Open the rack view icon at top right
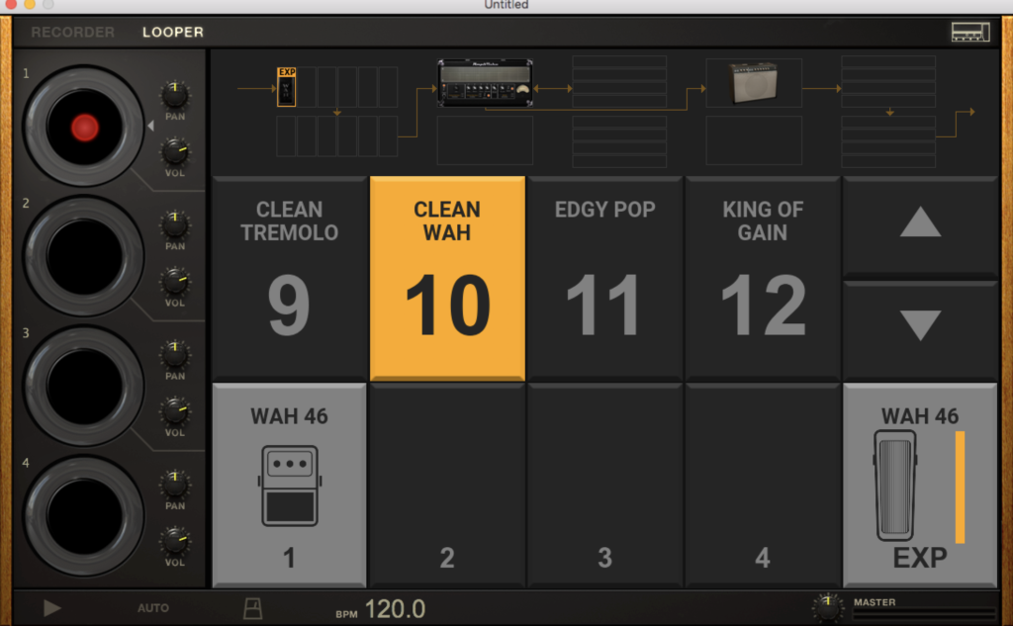1013x626 pixels. (x=969, y=32)
